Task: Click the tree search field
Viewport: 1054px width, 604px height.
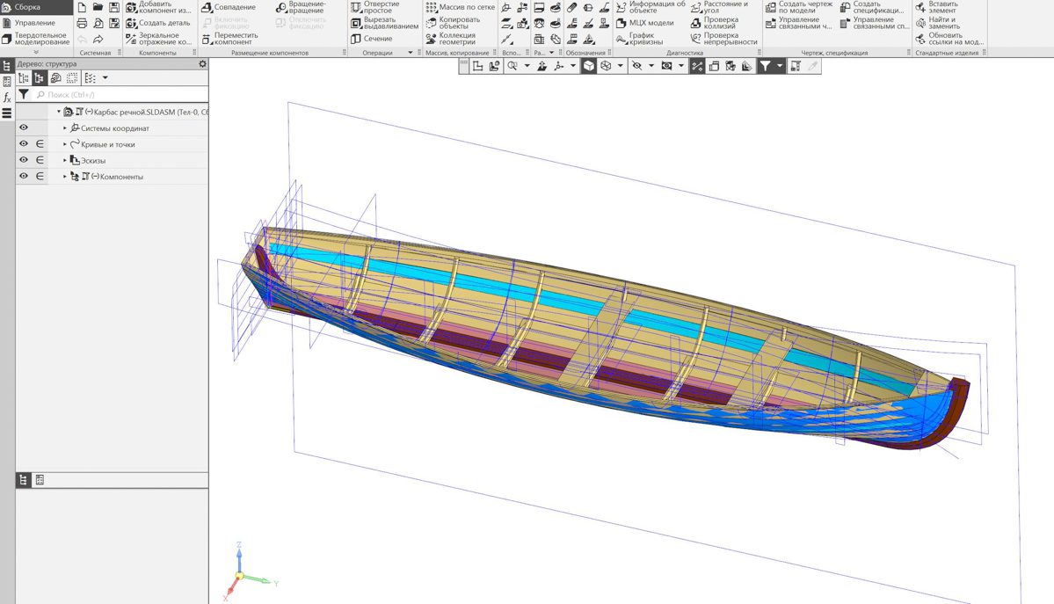Action: (x=123, y=94)
